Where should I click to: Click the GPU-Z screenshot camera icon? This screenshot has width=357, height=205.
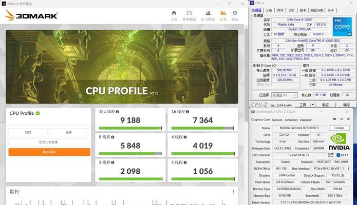334,119
